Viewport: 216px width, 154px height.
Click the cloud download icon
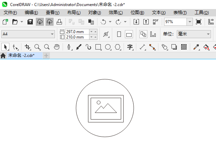(40, 22)
